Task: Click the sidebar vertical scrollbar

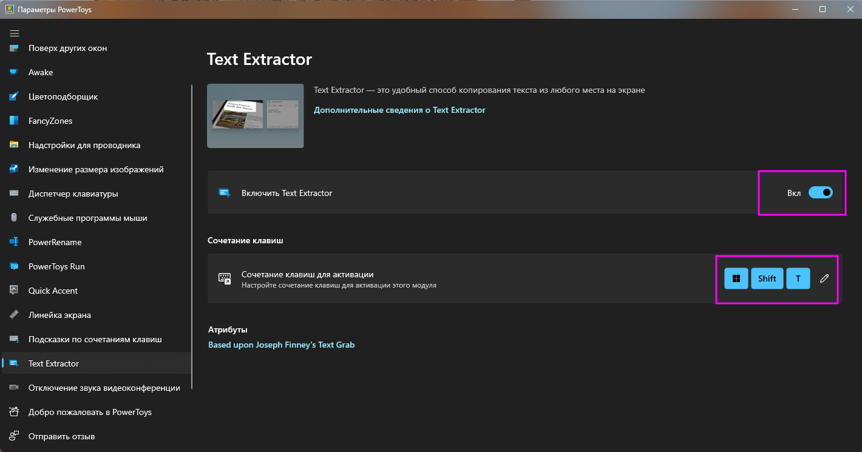Action: tap(192, 237)
